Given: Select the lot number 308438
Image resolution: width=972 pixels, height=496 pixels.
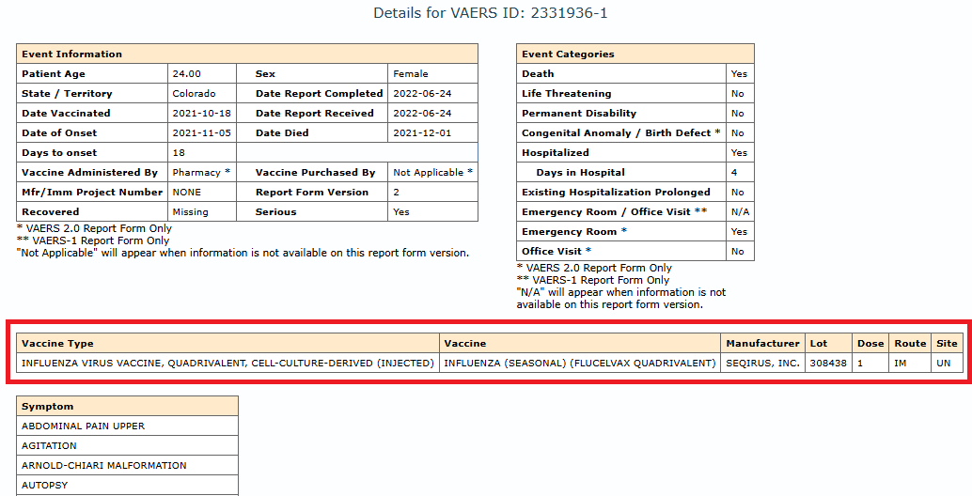Looking at the screenshot, I should coord(828,364).
